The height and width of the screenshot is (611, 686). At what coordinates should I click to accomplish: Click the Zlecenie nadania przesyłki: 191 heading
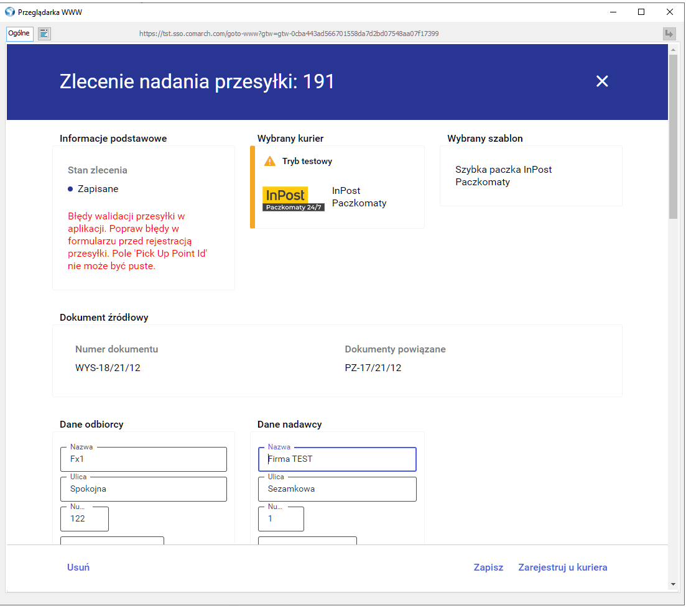[x=197, y=81]
